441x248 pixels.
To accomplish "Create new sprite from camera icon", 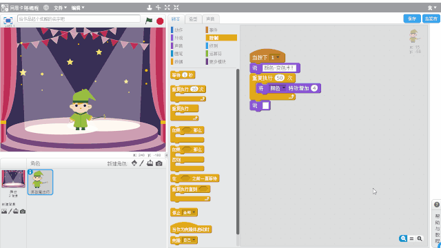I will (159, 163).
